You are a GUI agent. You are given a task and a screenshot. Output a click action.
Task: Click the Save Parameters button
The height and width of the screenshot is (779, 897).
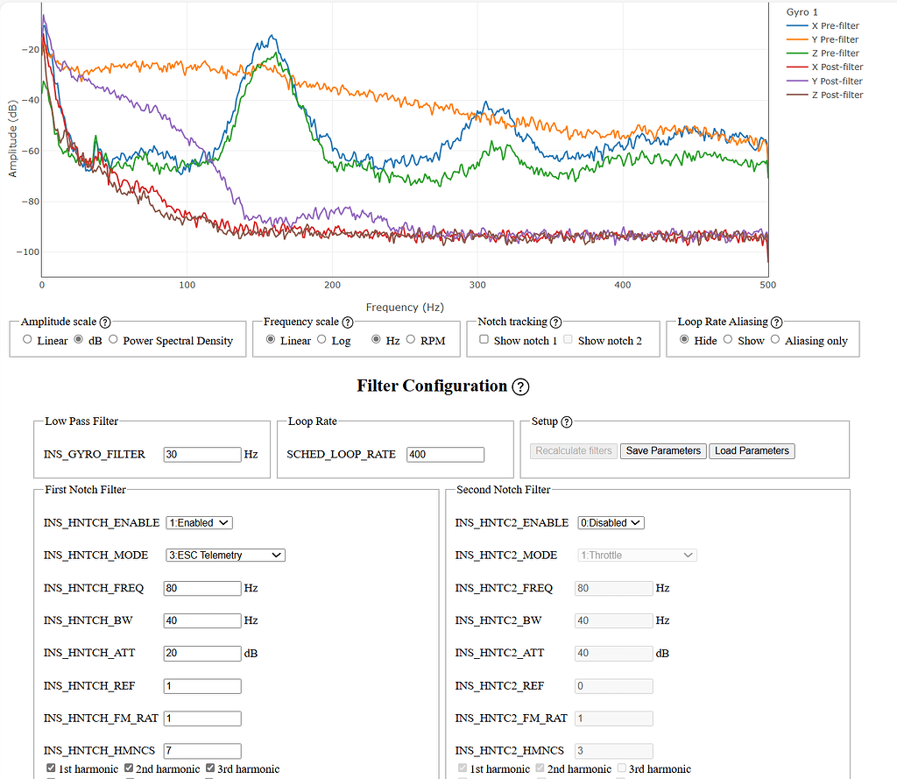coord(662,450)
